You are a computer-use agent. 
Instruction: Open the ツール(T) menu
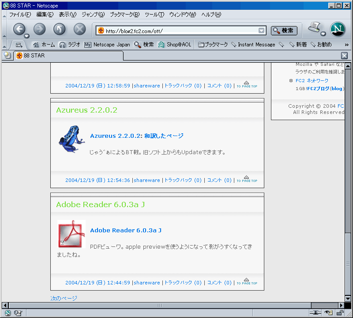(x=154, y=15)
